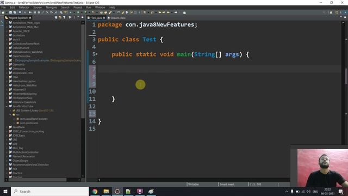Collapse the Java8ForYouTube project

7,106
